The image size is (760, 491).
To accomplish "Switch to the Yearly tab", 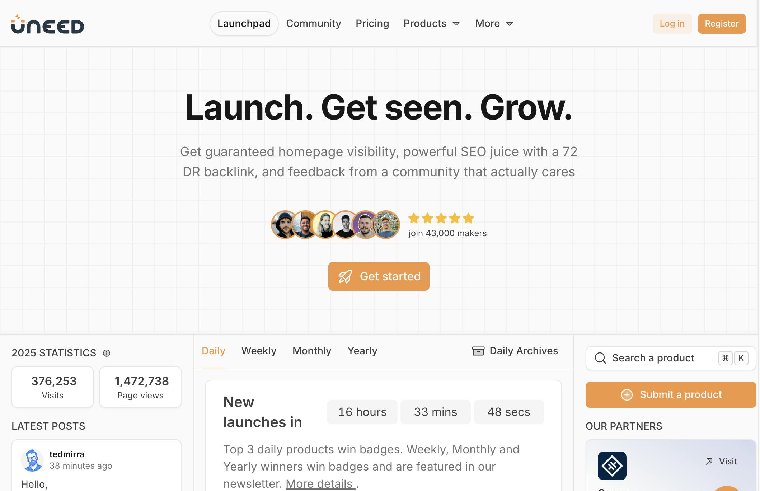I will click(x=362, y=351).
